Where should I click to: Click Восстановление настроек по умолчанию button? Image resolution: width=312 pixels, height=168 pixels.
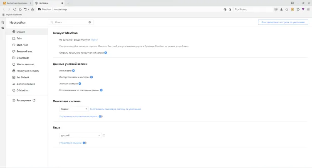[x=282, y=22]
